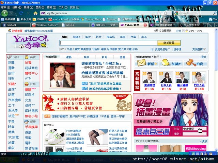Screen dimensions: 218x163
Task: Switch to the YouTube - Nobody tab
Action: point(45,25)
